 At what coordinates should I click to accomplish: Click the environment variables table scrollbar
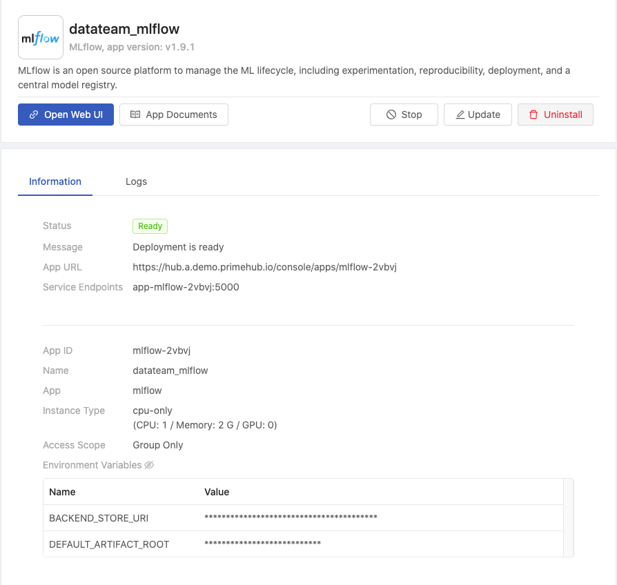[x=568, y=517]
